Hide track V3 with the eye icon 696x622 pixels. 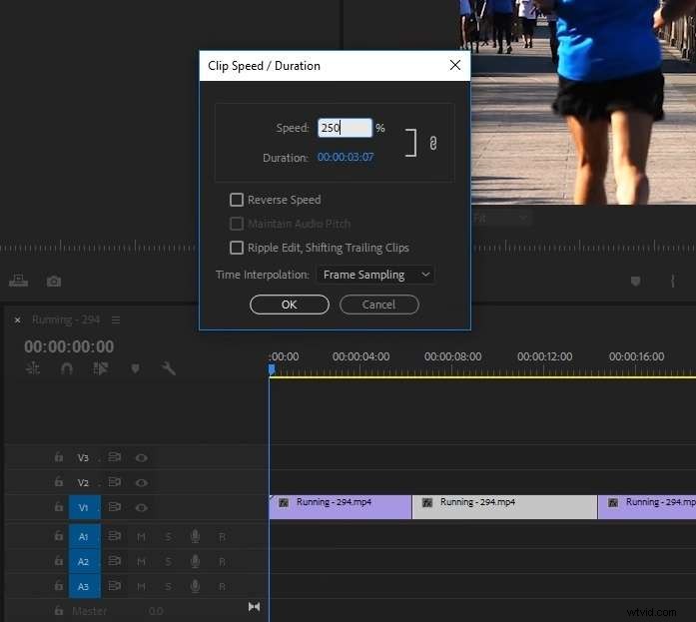[141, 458]
